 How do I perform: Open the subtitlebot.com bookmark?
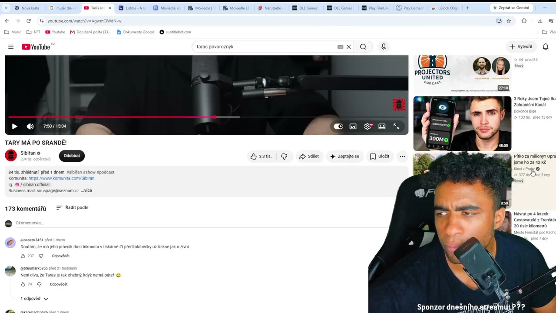(175, 32)
